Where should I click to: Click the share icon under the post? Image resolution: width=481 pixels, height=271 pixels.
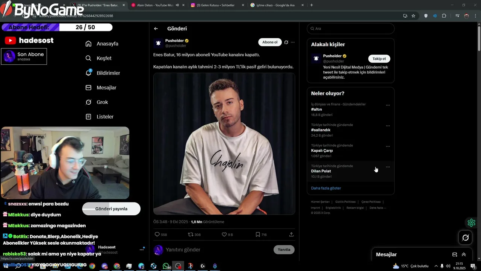click(291, 234)
